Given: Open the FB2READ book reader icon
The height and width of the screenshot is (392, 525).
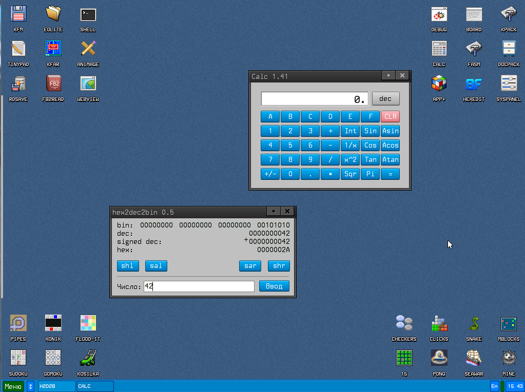Looking at the screenshot, I should tap(53, 84).
